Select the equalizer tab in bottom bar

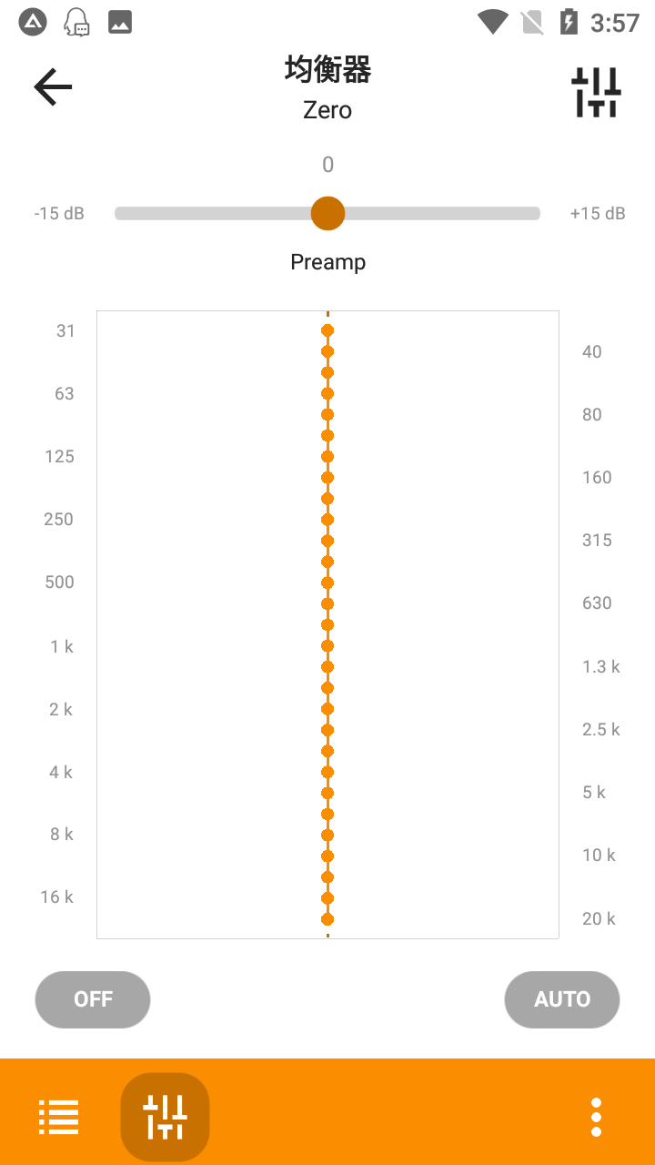(x=165, y=1117)
